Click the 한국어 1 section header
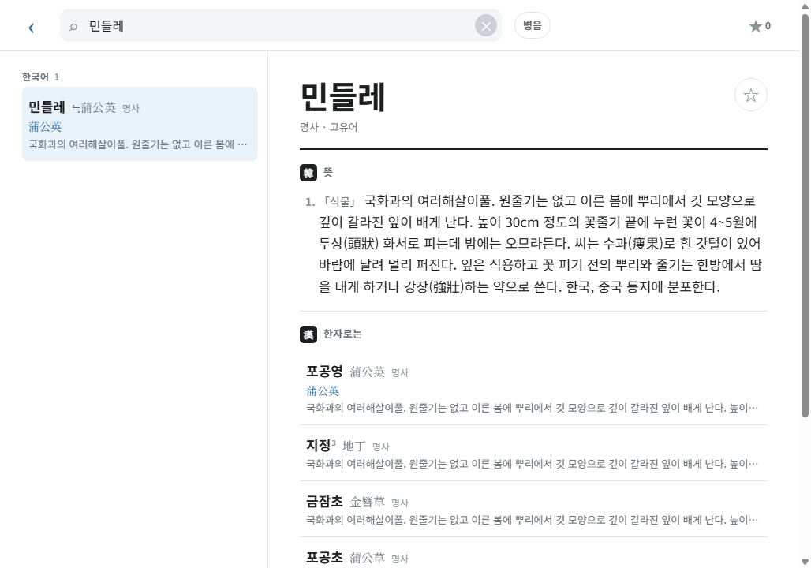The height and width of the screenshot is (568, 811). 40,77
